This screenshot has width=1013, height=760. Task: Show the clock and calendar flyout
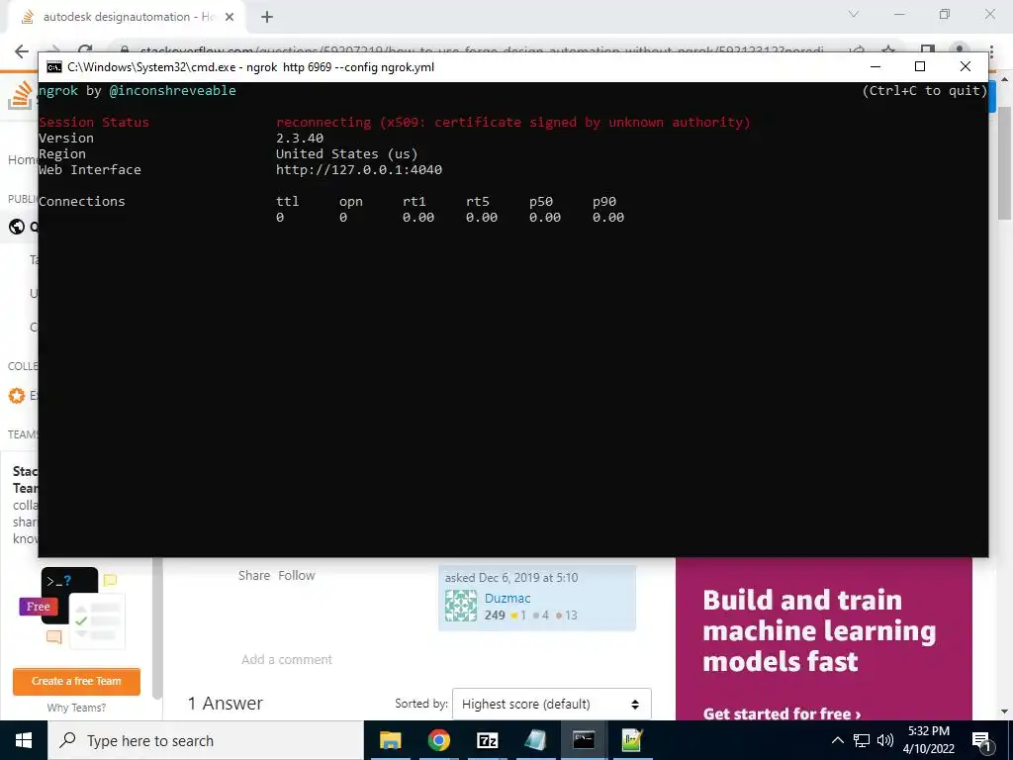point(928,740)
